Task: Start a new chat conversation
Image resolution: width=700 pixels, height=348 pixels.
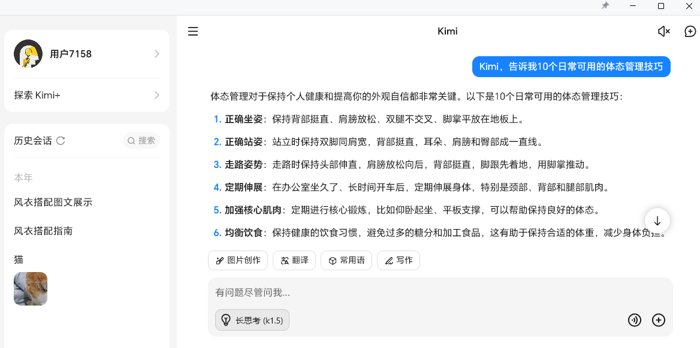Action: coord(690,31)
